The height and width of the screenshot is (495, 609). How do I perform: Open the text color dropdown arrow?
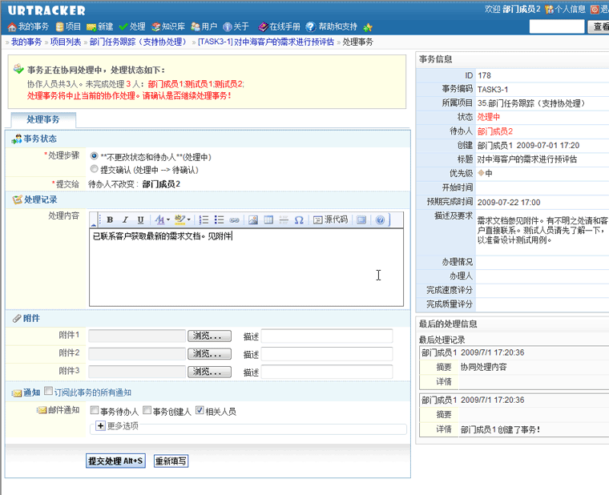coord(168,219)
